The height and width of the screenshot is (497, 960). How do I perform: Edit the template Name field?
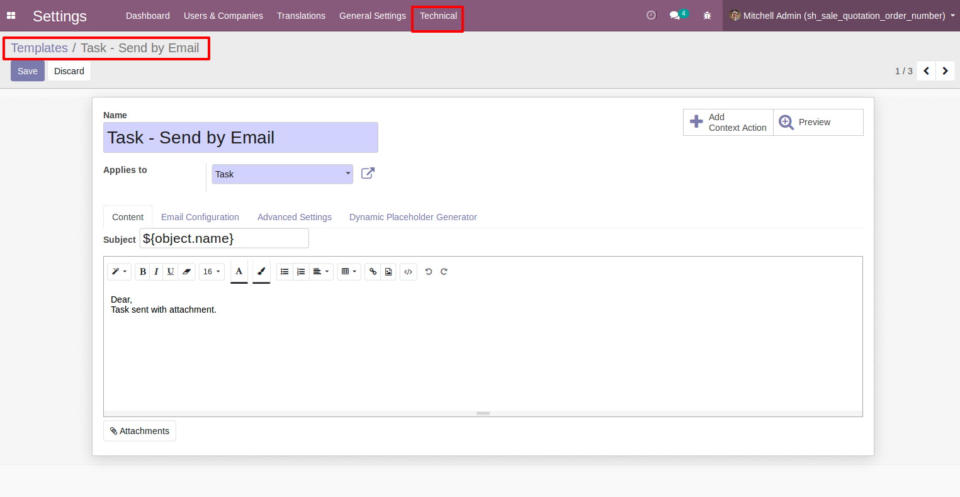[240, 137]
